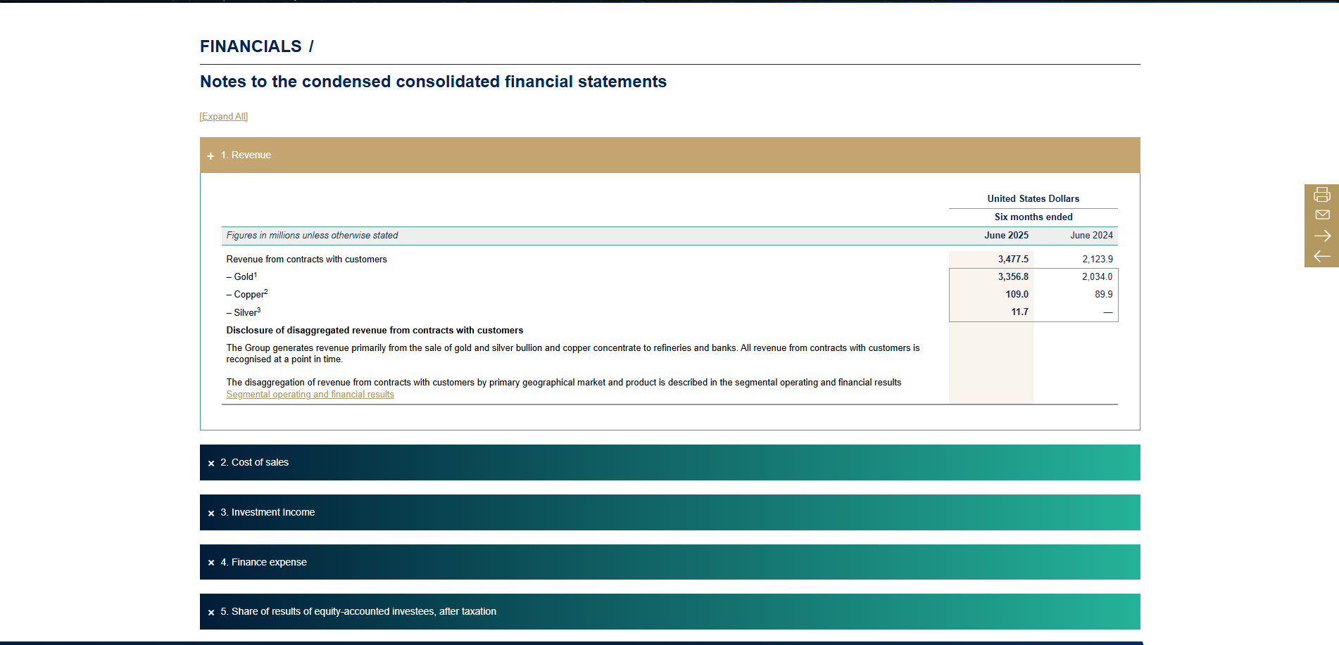Image resolution: width=1339 pixels, height=645 pixels.
Task: Click the Revenue from contracts total 3,477.5
Action: [x=1013, y=260]
